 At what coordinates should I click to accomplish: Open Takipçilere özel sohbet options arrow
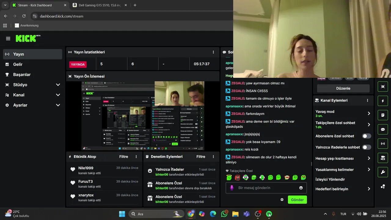pyautogui.click(x=369, y=125)
